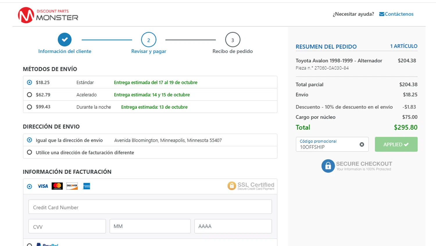This screenshot has height=246, width=436.
Task: Go to Información del cliente step
Action: pos(65,51)
